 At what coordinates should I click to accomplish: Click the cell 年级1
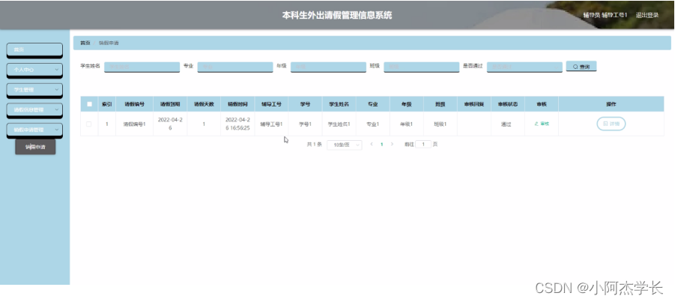pyautogui.click(x=406, y=124)
